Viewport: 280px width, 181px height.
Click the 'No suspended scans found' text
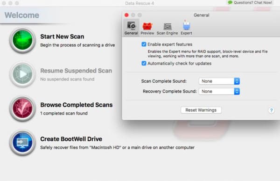tap(67, 79)
